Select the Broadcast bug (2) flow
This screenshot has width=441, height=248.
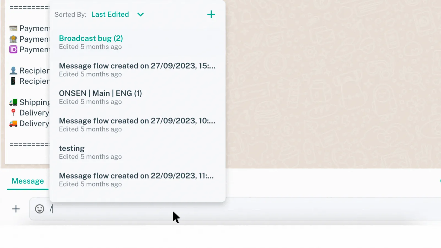(91, 39)
